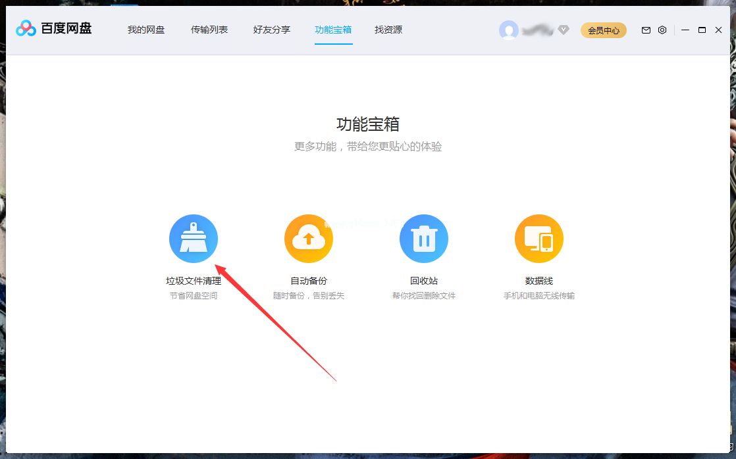Screen dimensions: 736x459
Task: Click the 自动备份 text label
Action: (x=309, y=279)
